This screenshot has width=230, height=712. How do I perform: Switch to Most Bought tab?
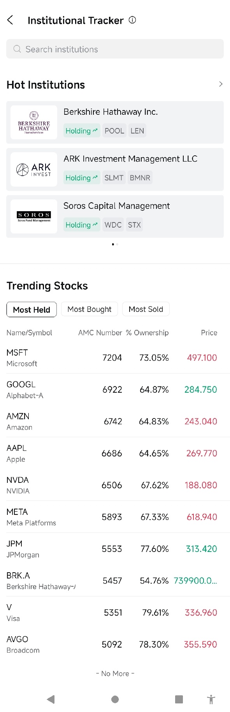(x=90, y=309)
